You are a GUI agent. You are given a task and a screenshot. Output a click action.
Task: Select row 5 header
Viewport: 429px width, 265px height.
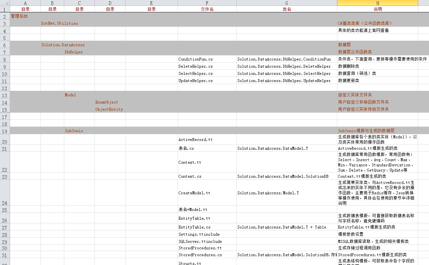point(5,37)
